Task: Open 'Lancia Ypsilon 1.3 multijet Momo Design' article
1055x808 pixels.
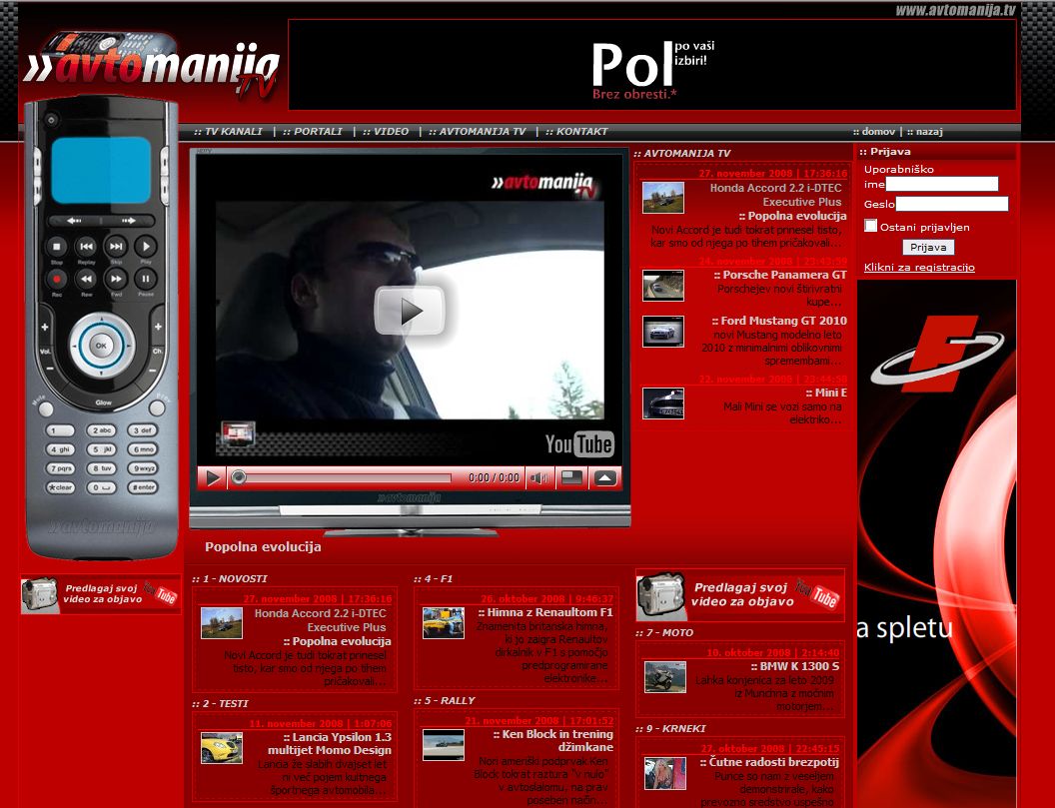Action: 330,743
